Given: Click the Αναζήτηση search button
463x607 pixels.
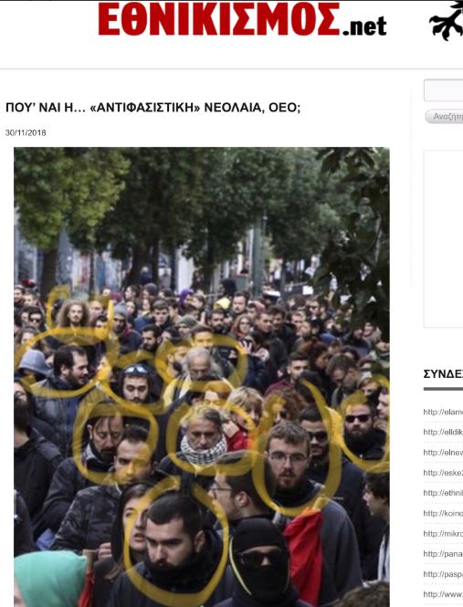Looking at the screenshot, I should (x=444, y=117).
